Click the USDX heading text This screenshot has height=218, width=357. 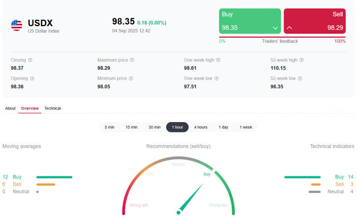point(40,23)
